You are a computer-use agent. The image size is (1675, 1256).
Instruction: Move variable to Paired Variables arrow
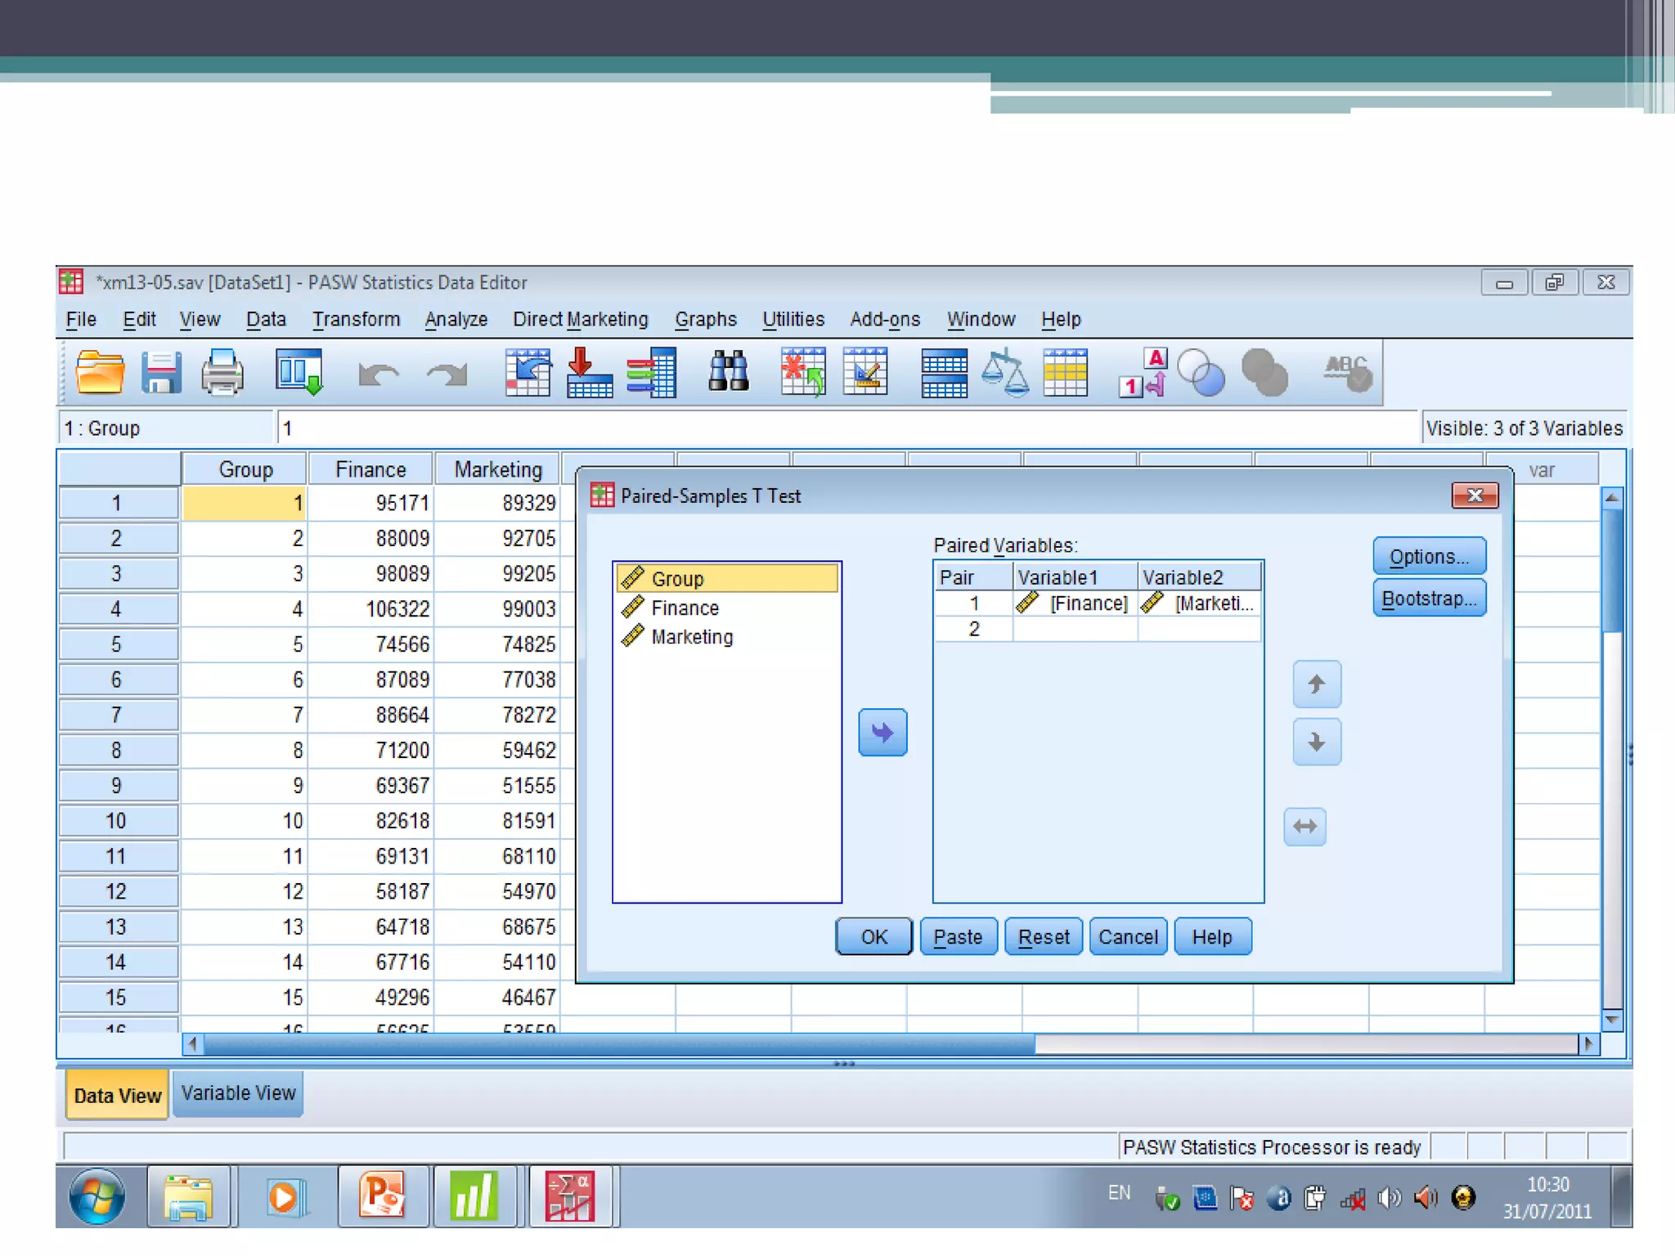pyautogui.click(x=882, y=732)
